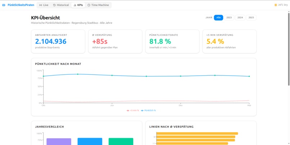Toggle the Pünktlich % legend entry
Viewport: 290px width, 145px height.
(148, 111)
